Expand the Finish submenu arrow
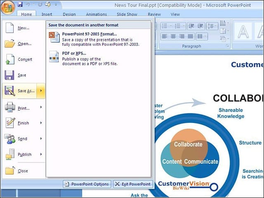Image resolution: width=264 pixels, height=198 pixels. pos(41,123)
